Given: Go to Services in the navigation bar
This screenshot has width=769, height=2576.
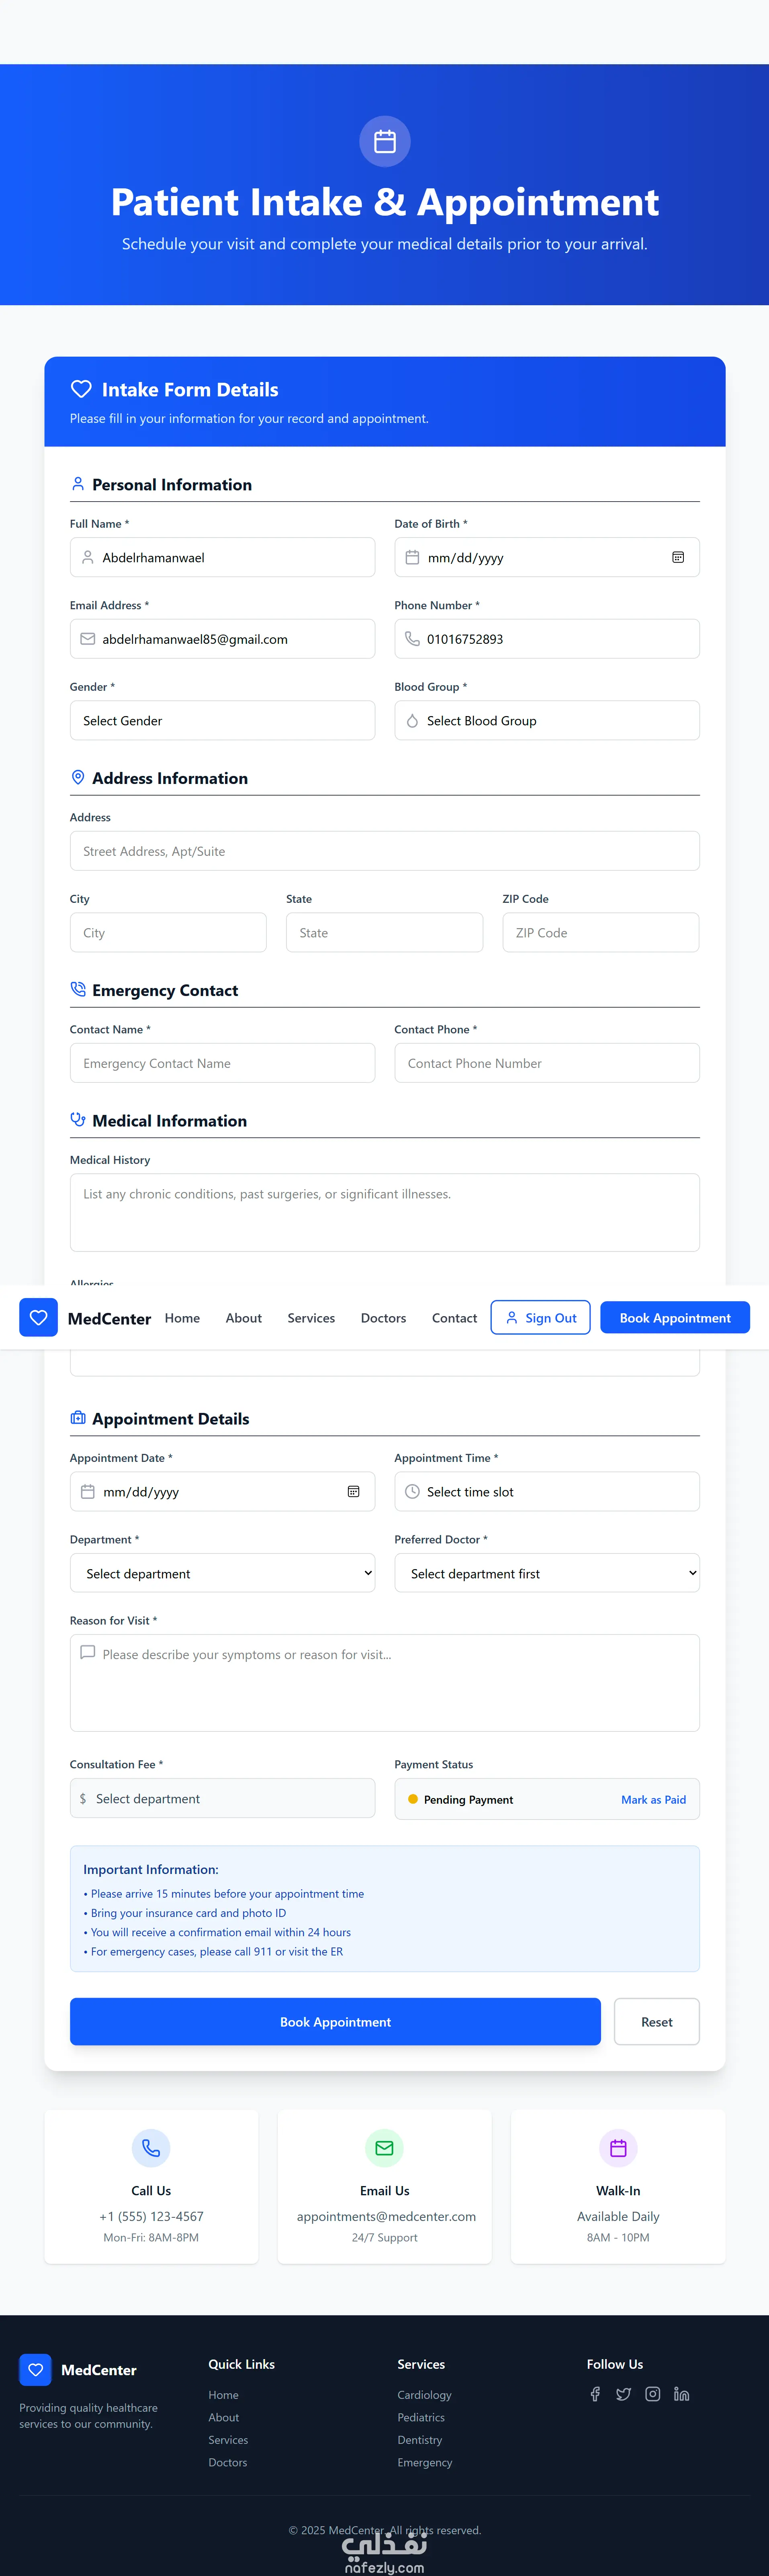Looking at the screenshot, I should point(311,1318).
